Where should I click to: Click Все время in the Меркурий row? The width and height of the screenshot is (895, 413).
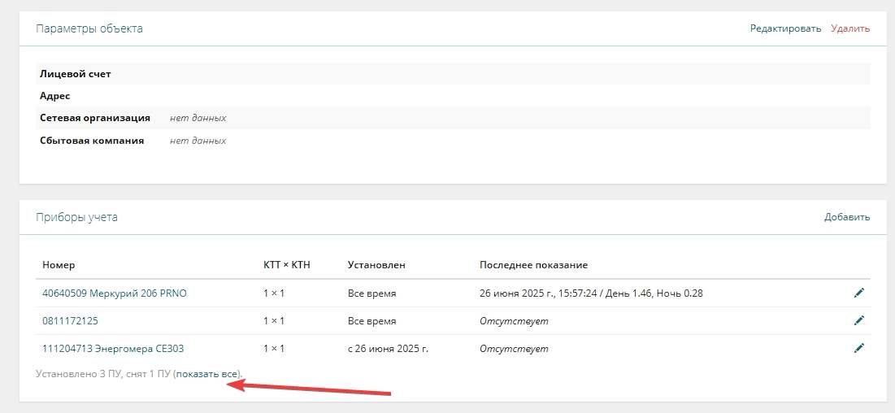click(x=371, y=293)
